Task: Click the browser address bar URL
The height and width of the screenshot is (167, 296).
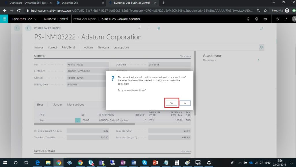Action: pos(142,11)
